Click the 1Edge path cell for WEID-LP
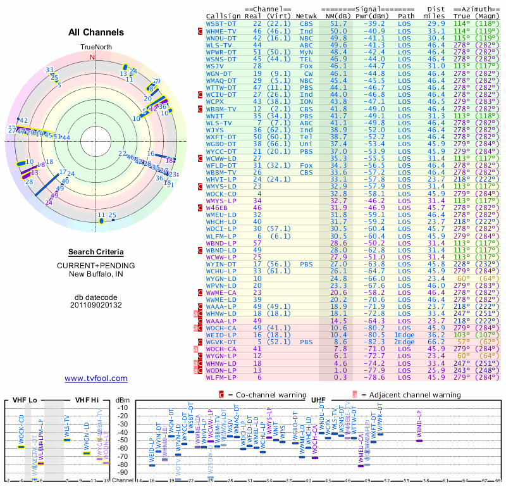This screenshot has width=506, height=486. [x=404, y=335]
